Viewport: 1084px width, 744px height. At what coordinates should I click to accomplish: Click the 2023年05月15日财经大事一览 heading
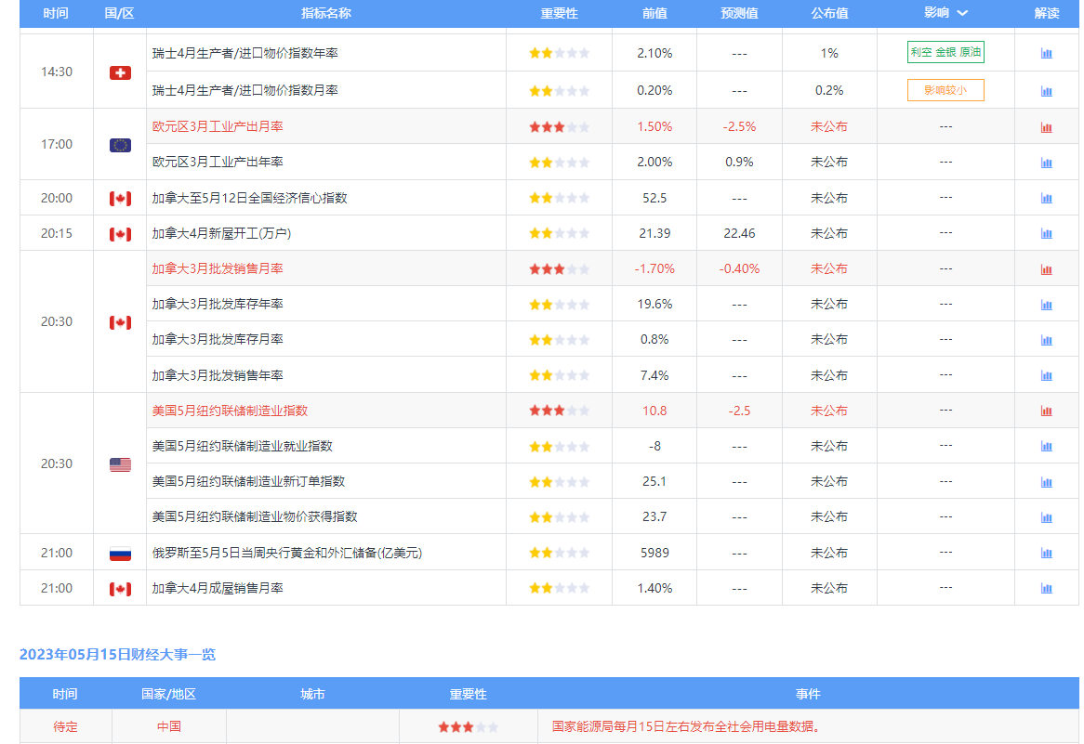(117, 654)
